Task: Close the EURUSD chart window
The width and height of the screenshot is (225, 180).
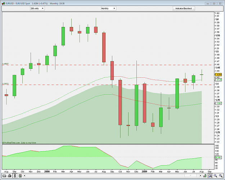Action: click(x=220, y=4)
